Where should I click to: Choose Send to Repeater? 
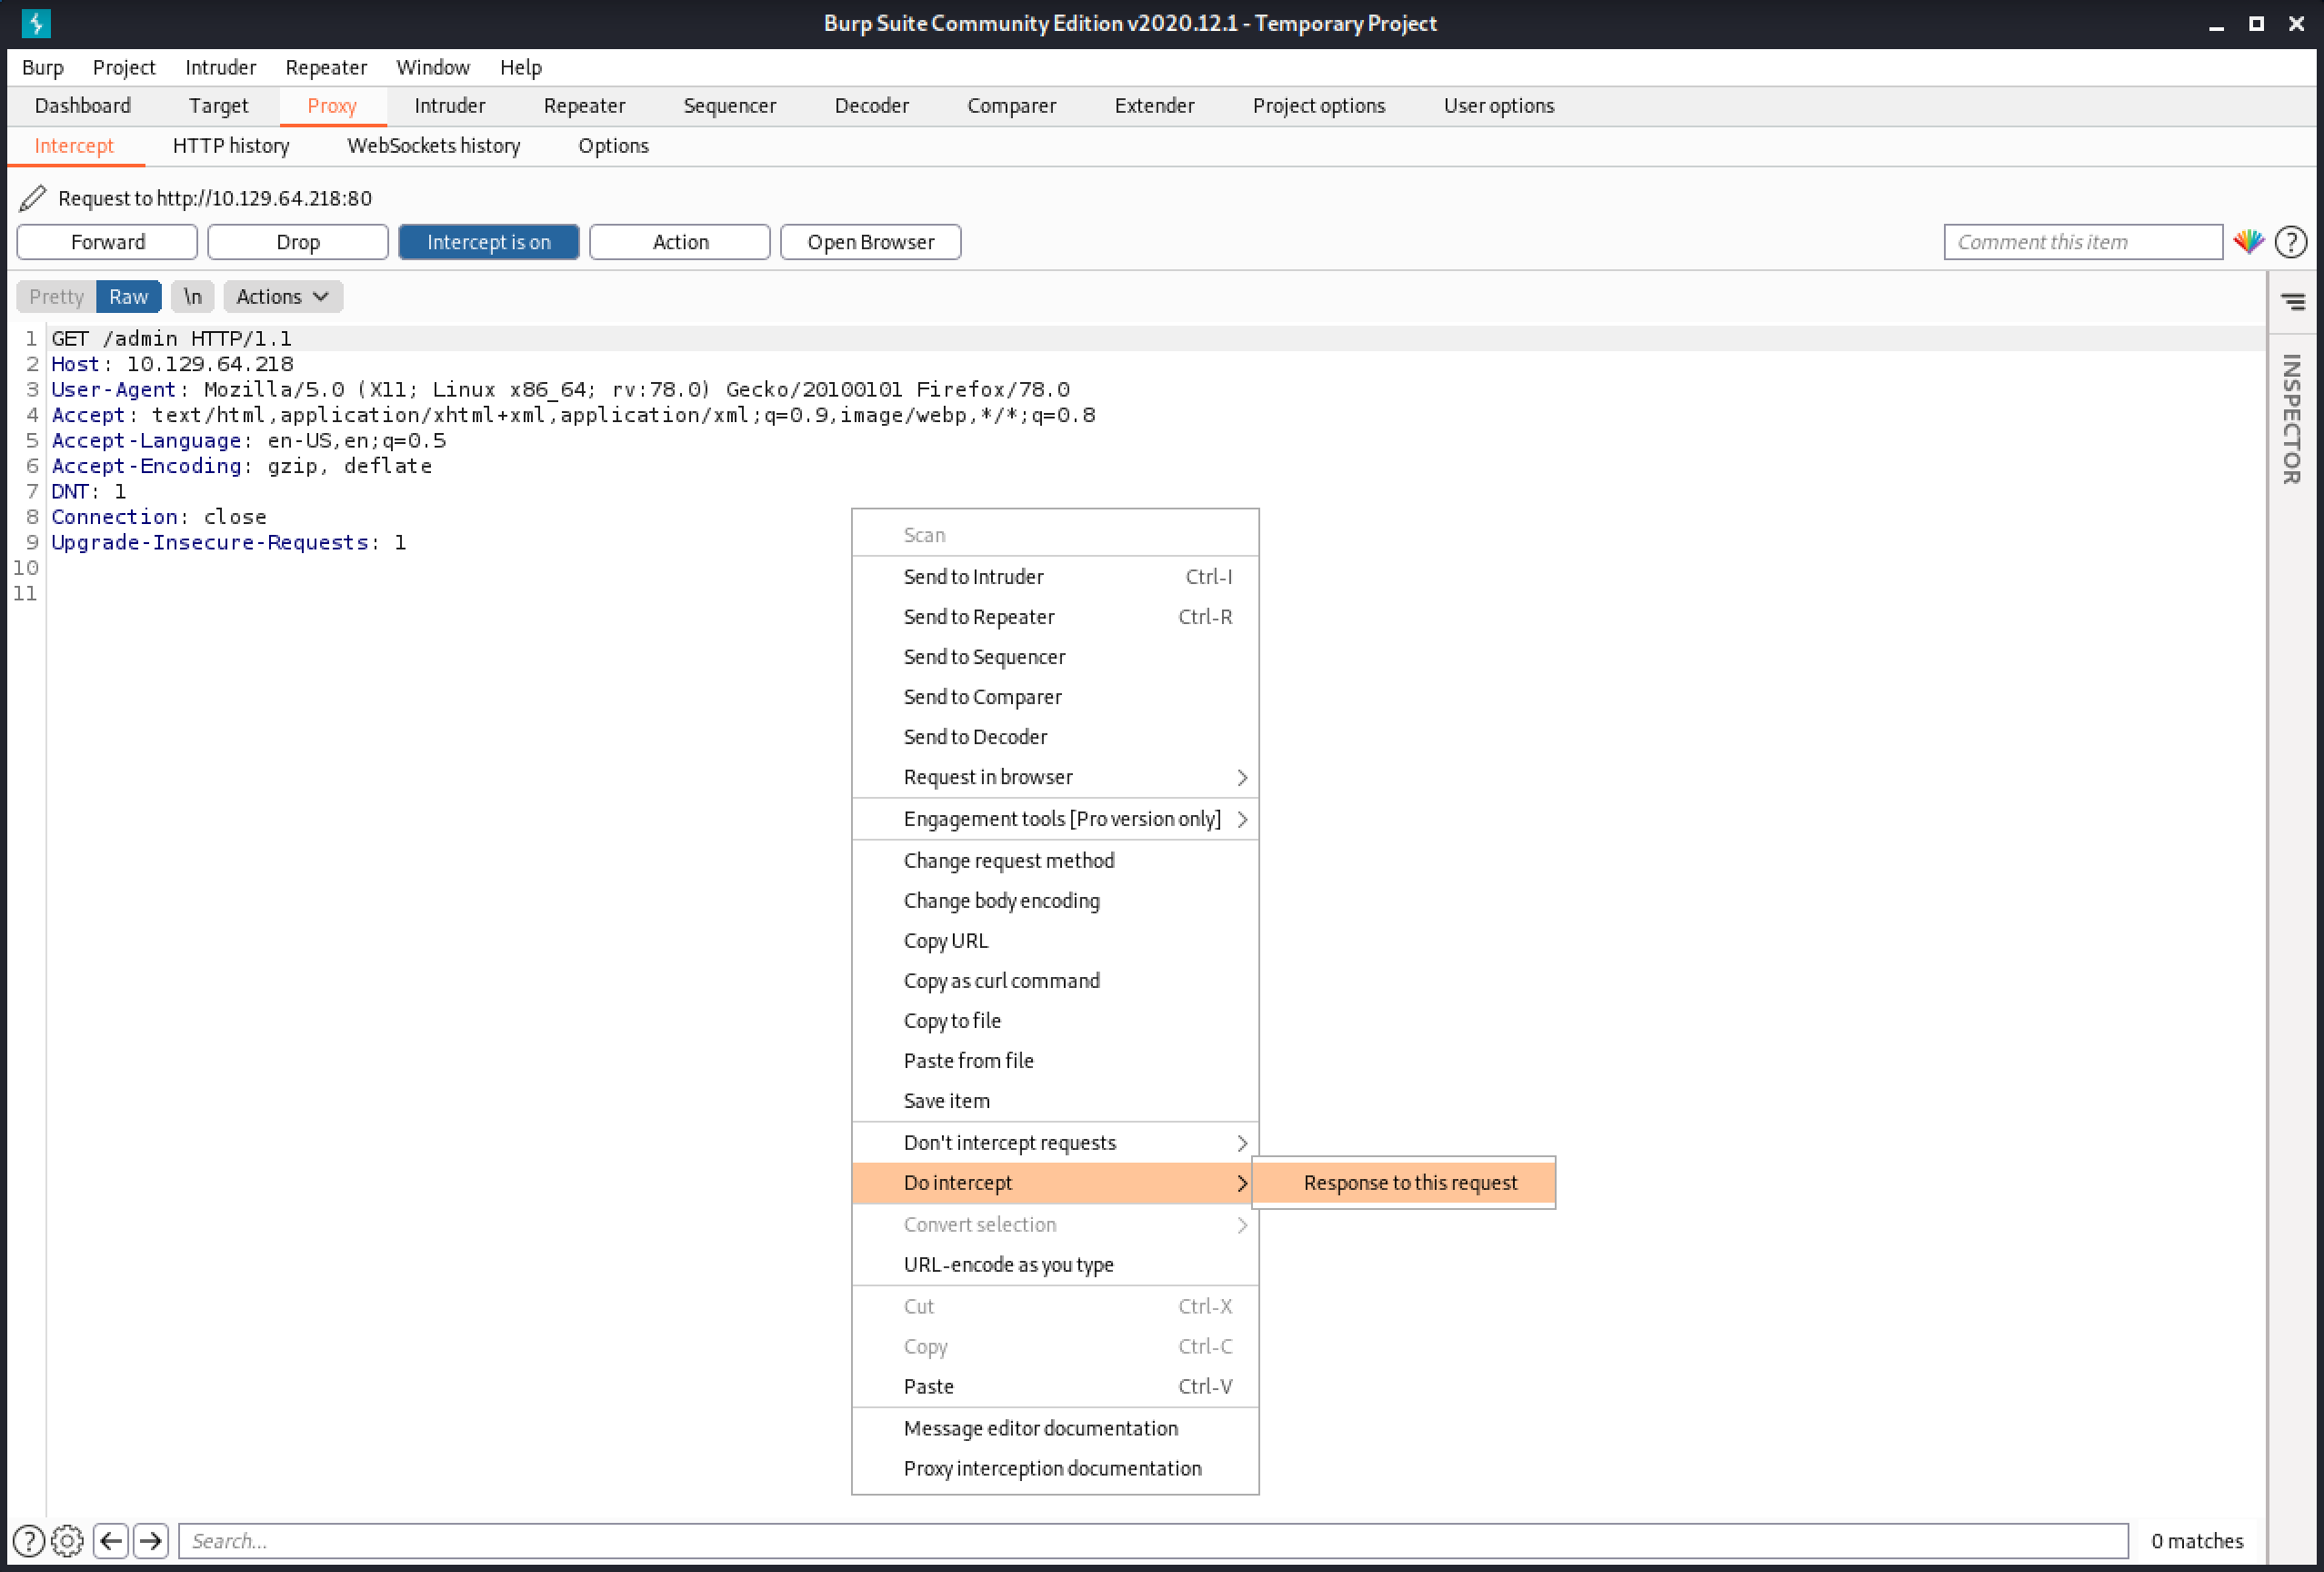[1054, 617]
